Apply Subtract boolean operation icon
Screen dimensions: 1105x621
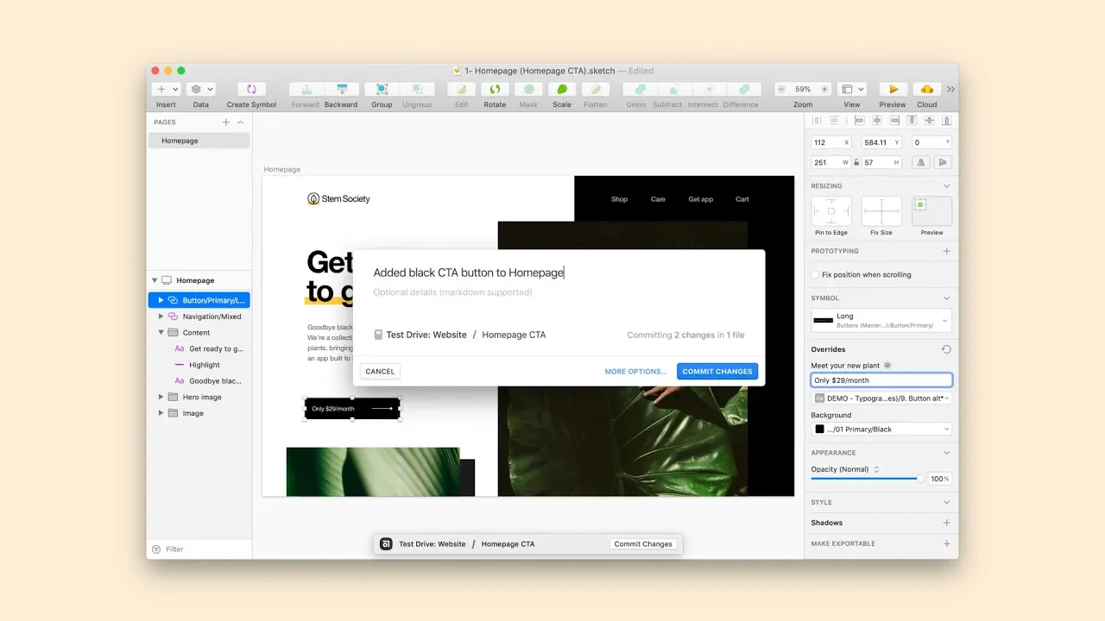(674, 89)
